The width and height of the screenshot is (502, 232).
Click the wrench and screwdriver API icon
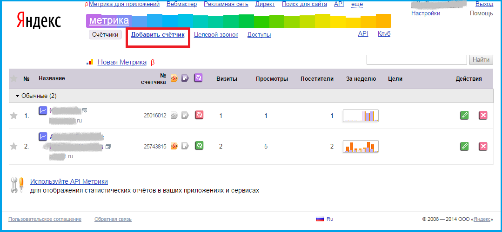click(17, 185)
